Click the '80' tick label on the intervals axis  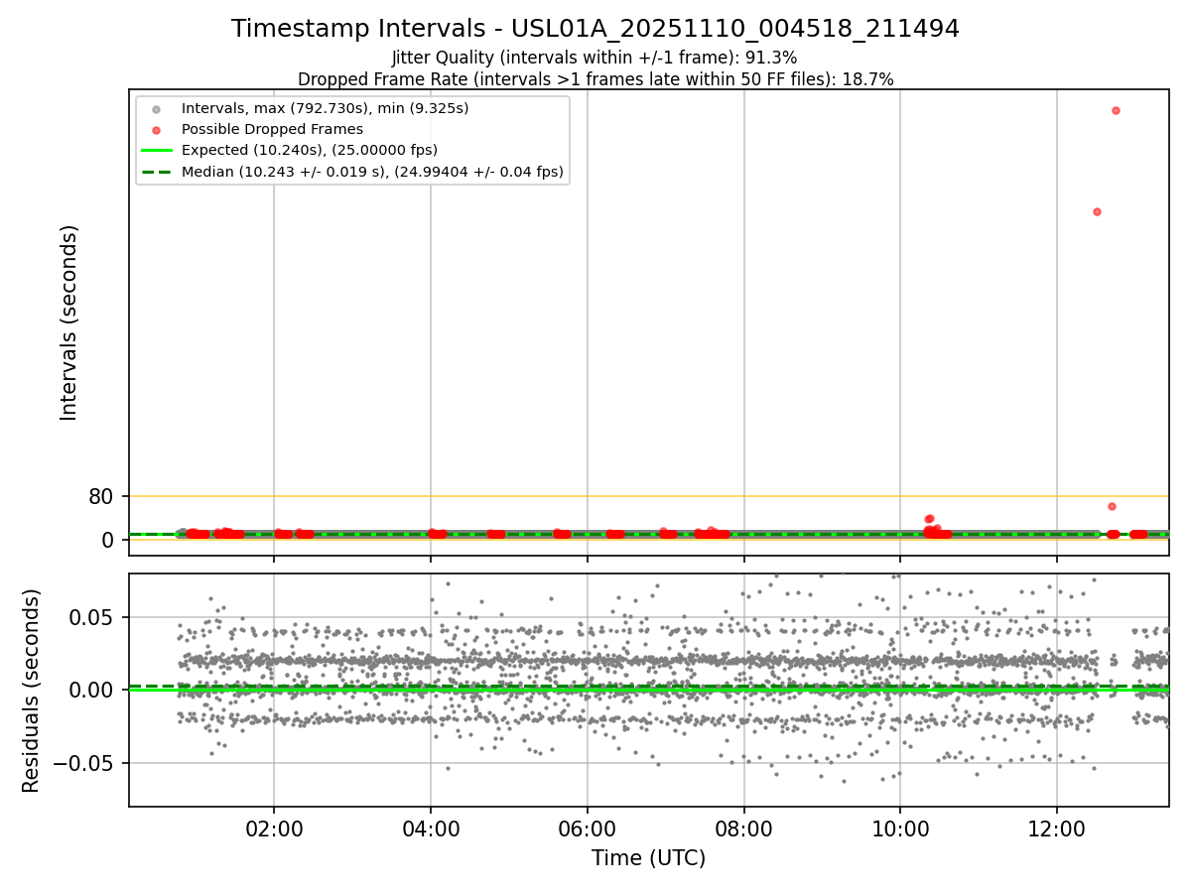[101, 496]
